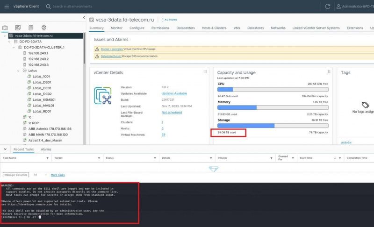This screenshot has height=227, width=374.
Task: Click the search in all environments field
Action: coord(79,7)
